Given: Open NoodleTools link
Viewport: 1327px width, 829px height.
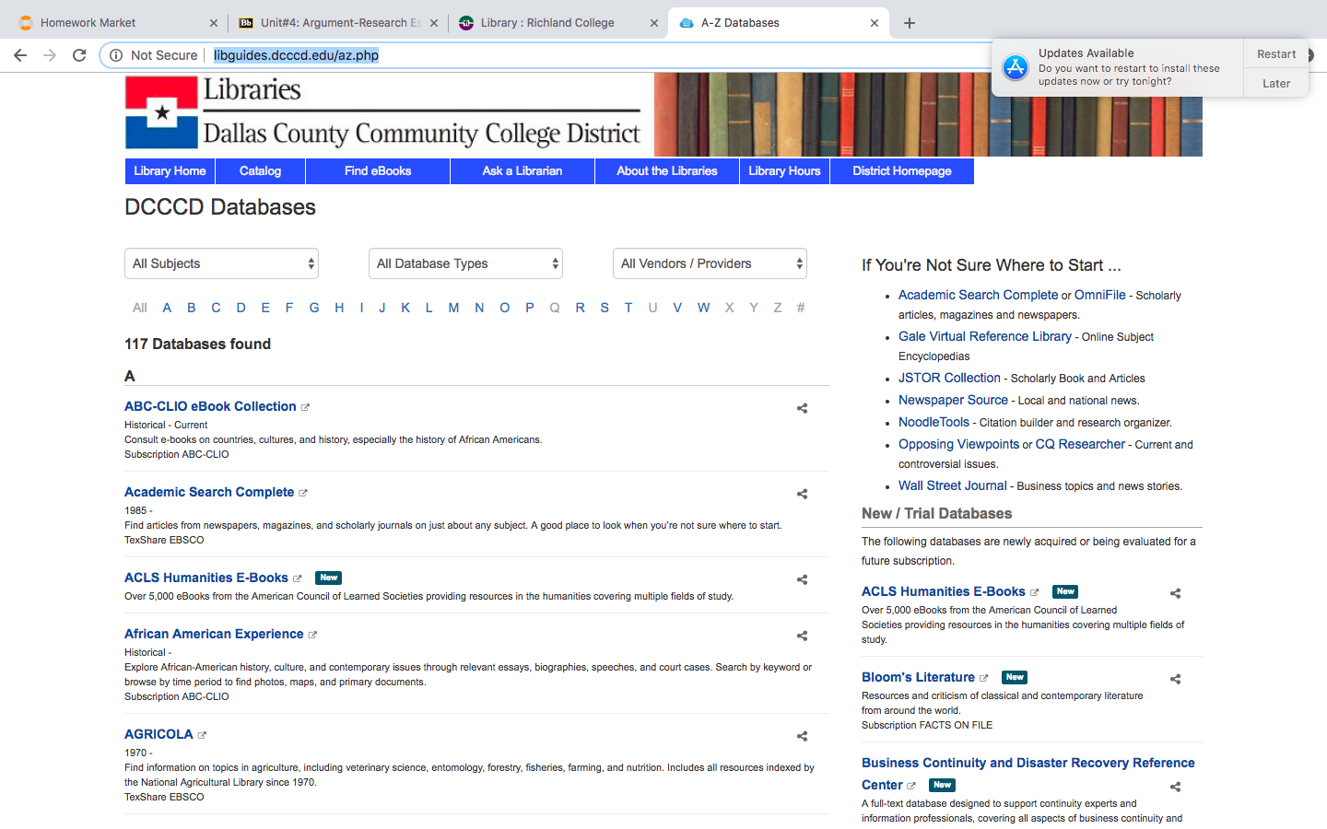Looking at the screenshot, I should [x=934, y=422].
